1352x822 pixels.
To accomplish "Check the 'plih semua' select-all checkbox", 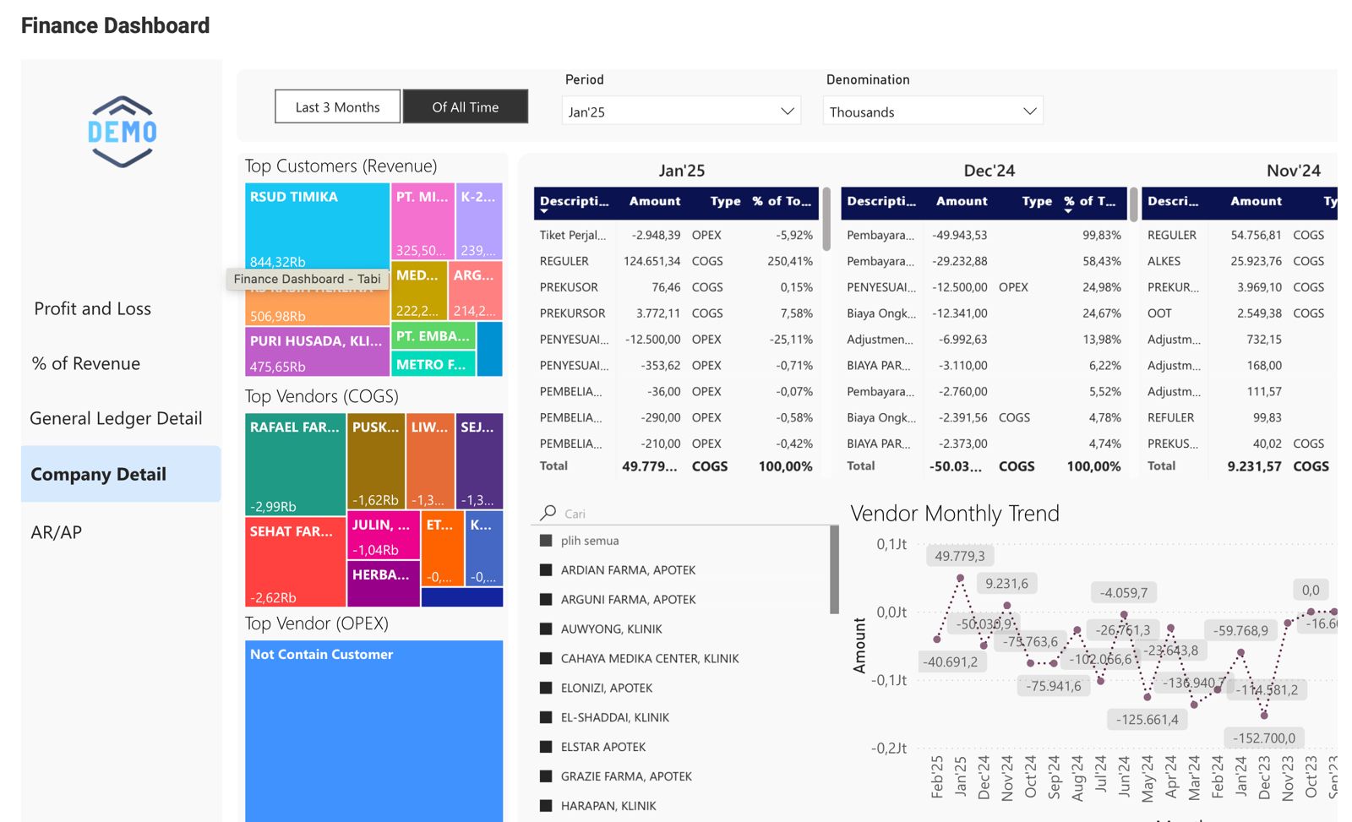I will pos(546,541).
